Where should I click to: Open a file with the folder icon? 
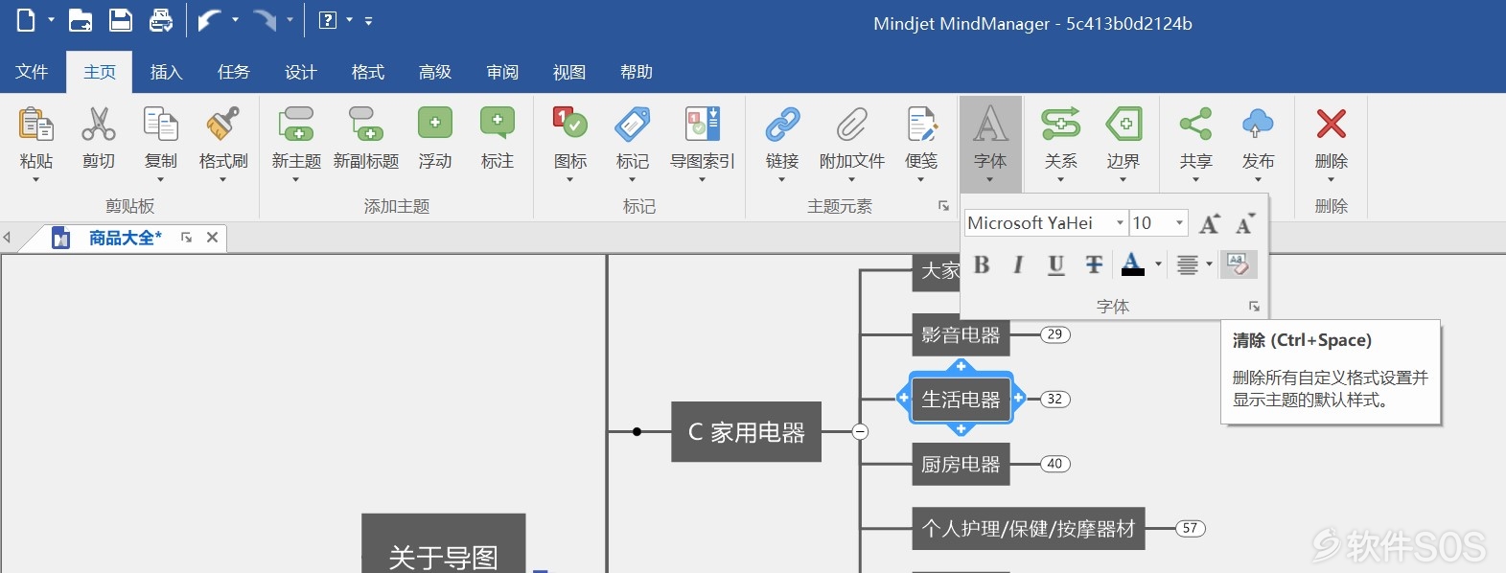click(x=81, y=20)
